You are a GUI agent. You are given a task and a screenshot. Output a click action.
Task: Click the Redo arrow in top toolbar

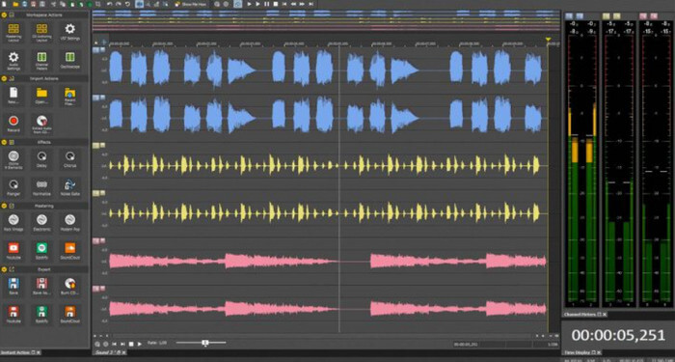pyautogui.click(x=119, y=4)
